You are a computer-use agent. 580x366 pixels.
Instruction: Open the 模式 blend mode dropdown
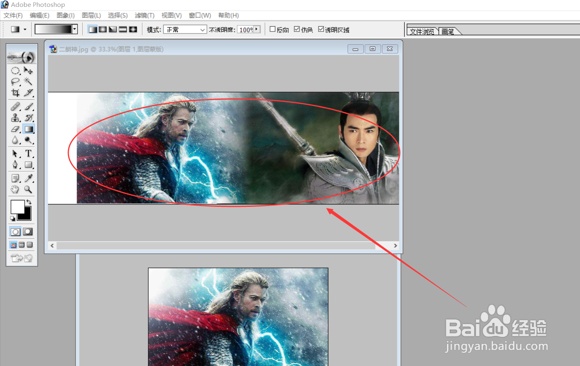[x=185, y=29]
